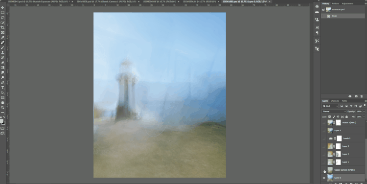This screenshot has width=367, height=184.
Task: Switch to the Paths tab
Action: (344, 101)
